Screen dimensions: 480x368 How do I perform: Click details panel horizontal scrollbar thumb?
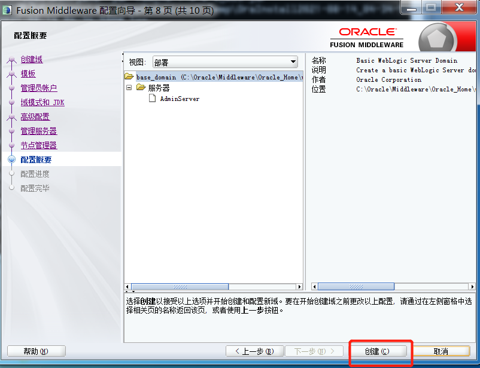(x=356, y=287)
